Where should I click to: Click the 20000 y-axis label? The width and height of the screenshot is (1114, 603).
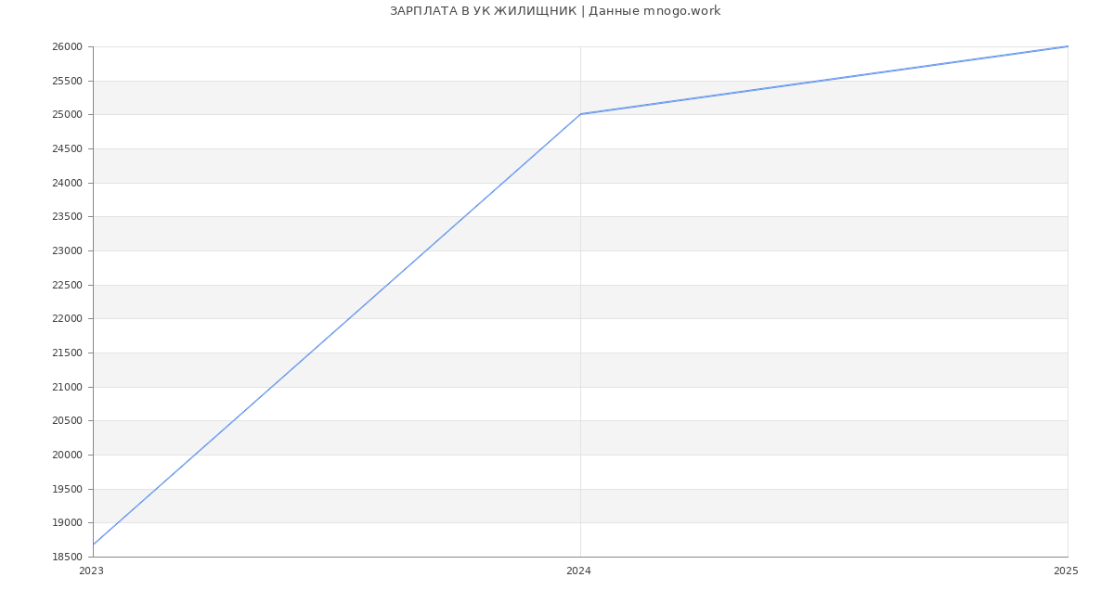(69, 455)
